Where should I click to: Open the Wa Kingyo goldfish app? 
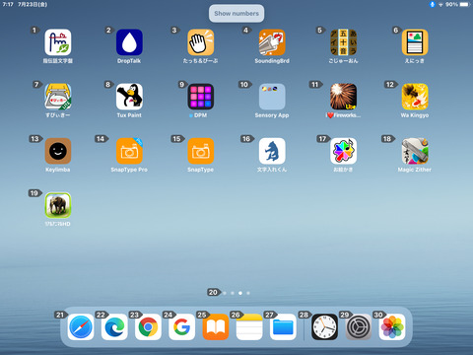[415, 97]
